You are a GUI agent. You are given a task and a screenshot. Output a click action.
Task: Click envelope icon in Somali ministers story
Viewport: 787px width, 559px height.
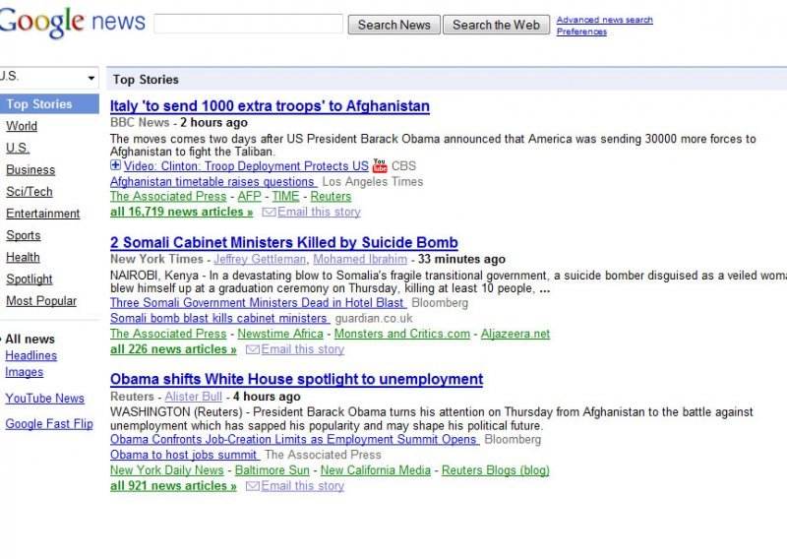click(x=253, y=349)
